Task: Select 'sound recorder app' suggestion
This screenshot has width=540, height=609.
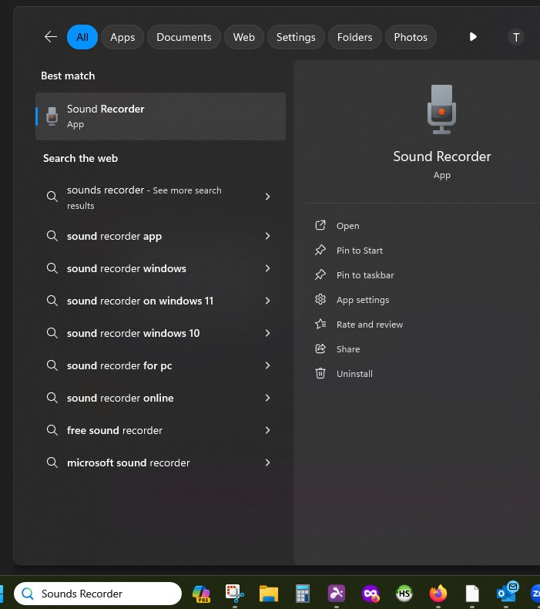Action: pos(114,236)
